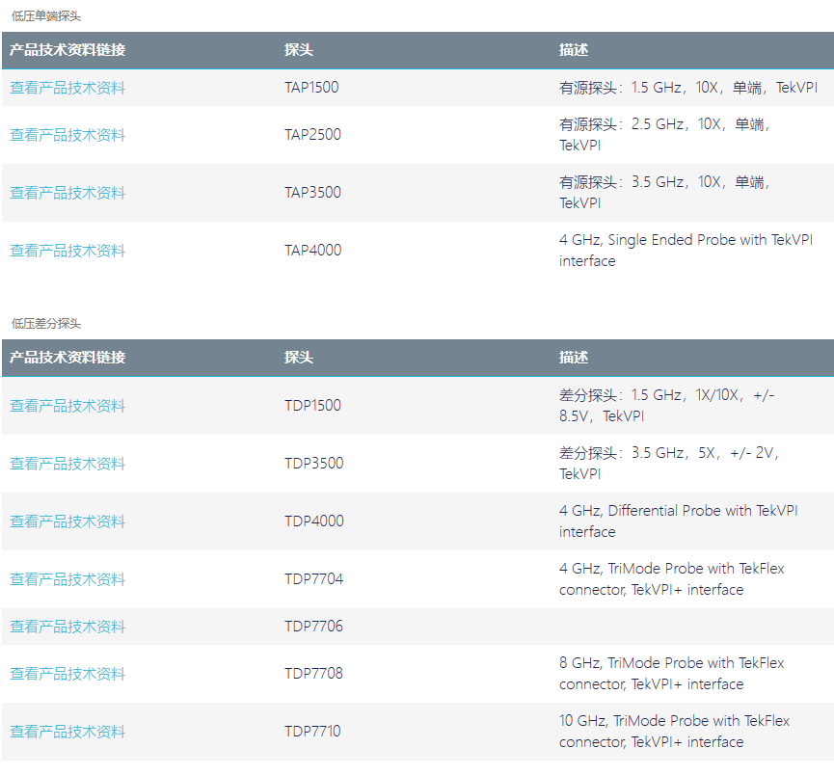Select the TDP7706 probe name cell
Screen dimensions: 834x775
pyautogui.click(x=313, y=627)
